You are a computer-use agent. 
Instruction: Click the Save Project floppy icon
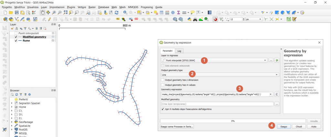point(17,13)
